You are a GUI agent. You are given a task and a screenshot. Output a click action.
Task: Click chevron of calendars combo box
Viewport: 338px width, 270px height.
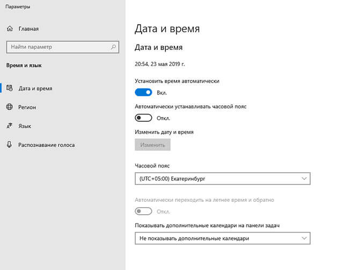pyautogui.click(x=304, y=238)
